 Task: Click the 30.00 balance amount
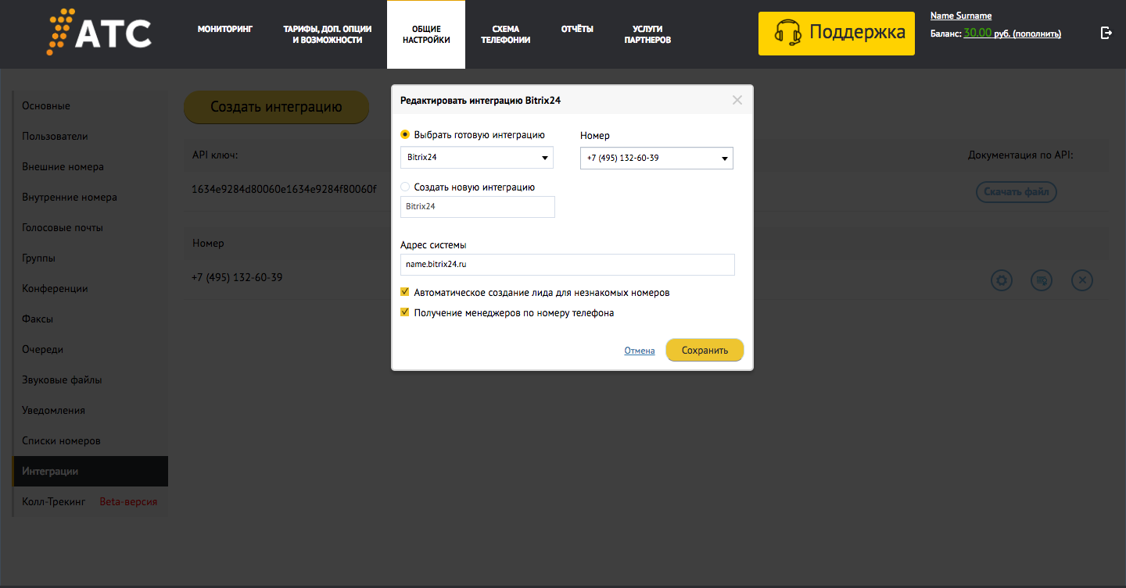click(977, 33)
